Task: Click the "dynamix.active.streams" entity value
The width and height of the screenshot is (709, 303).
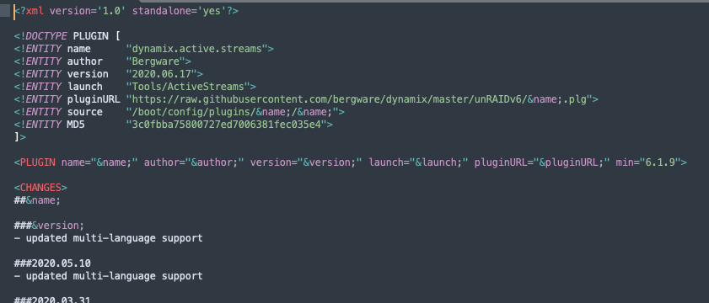Action: point(197,49)
